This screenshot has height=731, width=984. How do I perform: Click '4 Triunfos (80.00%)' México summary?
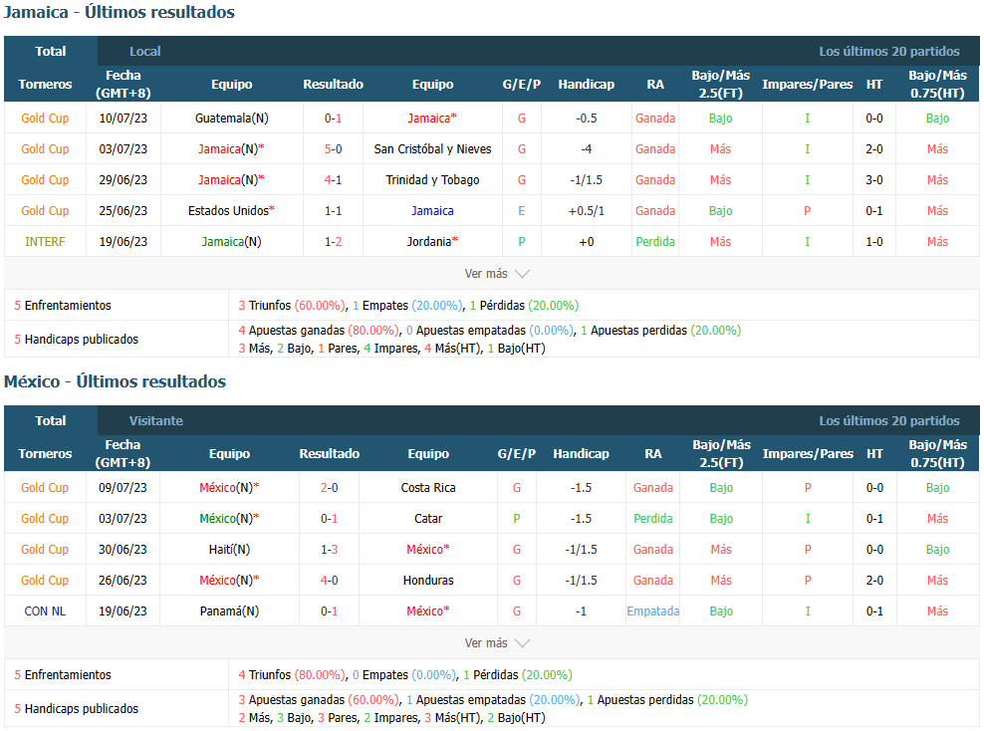(x=292, y=675)
